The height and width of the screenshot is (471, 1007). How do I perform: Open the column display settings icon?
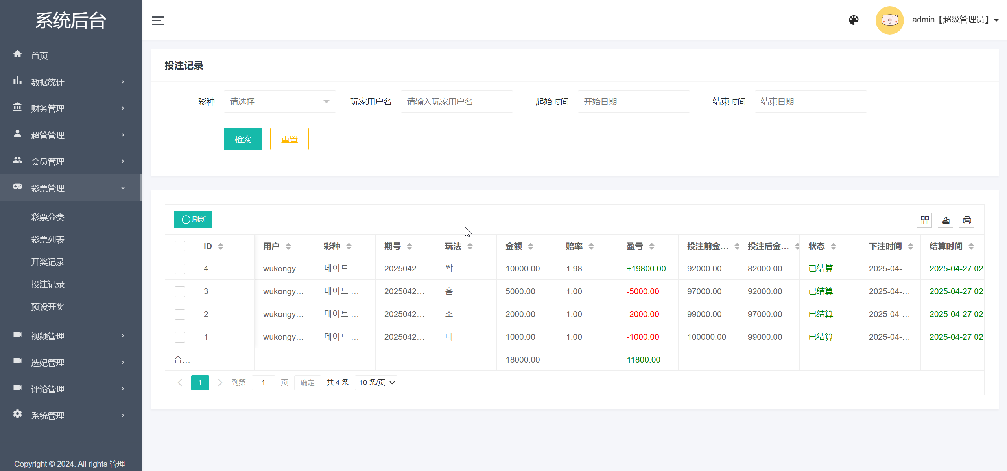coord(924,220)
